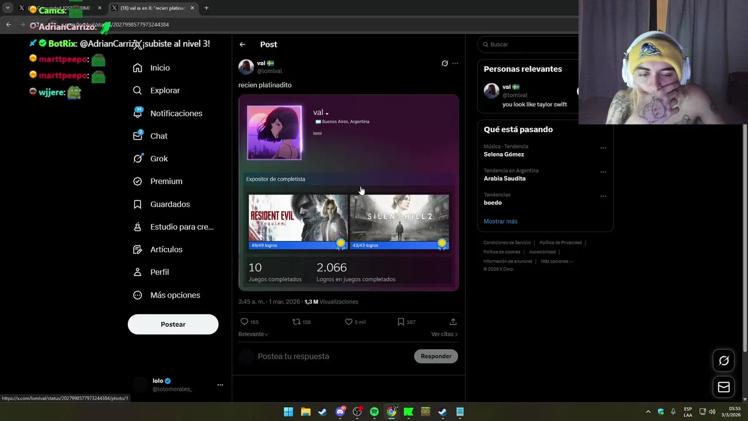Open the Windows Start menu

[288, 412]
